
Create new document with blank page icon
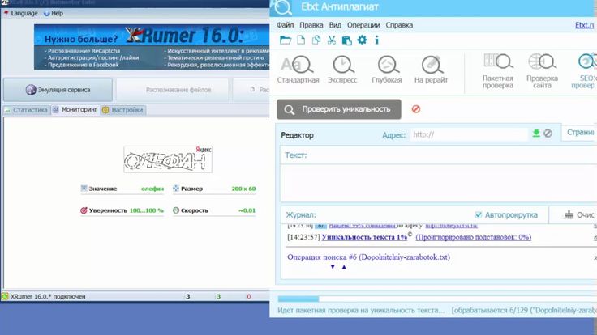click(301, 40)
